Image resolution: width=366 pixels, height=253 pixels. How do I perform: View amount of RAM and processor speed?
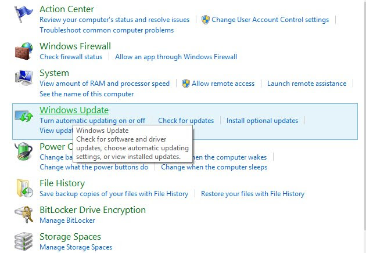click(x=105, y=84)
